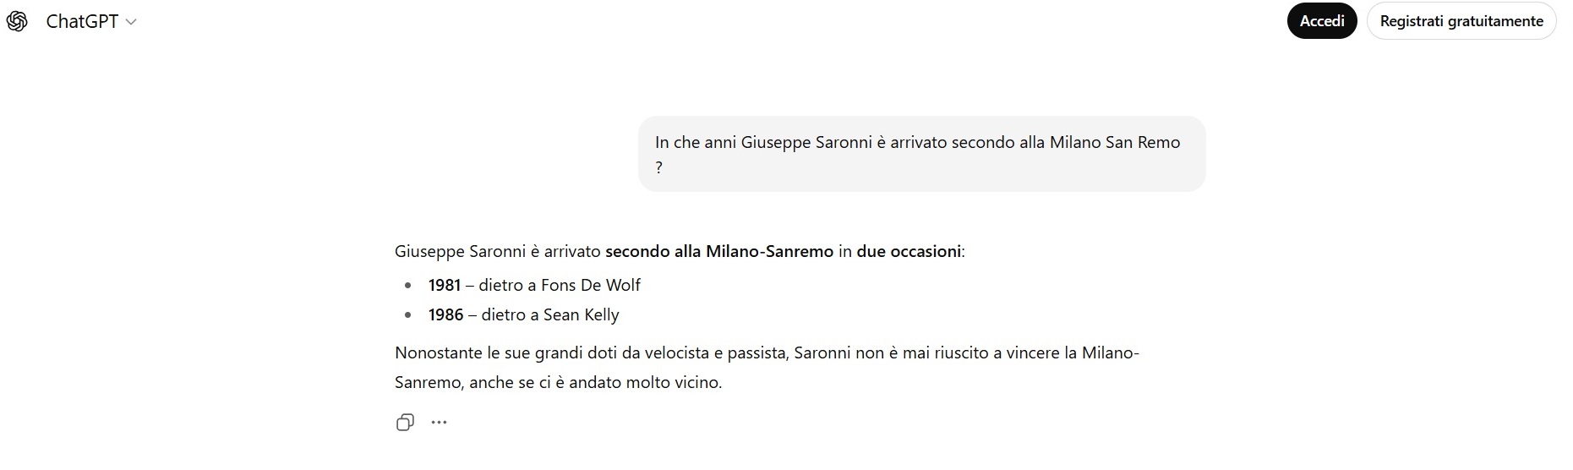
Task: Click the user question message bubble
Action: click(x=921, y=154)
